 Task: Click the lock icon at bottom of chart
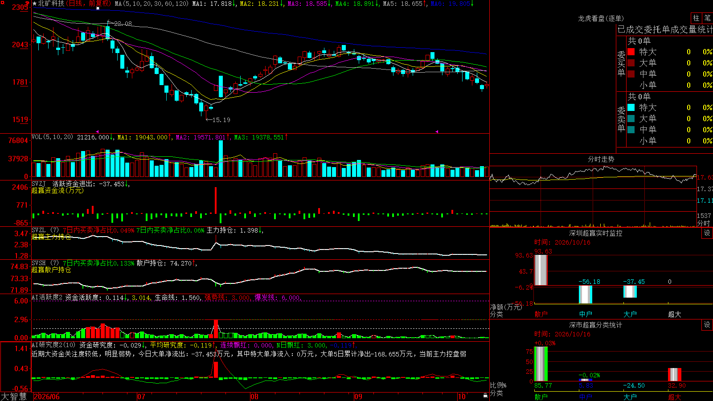coord(486,396)
